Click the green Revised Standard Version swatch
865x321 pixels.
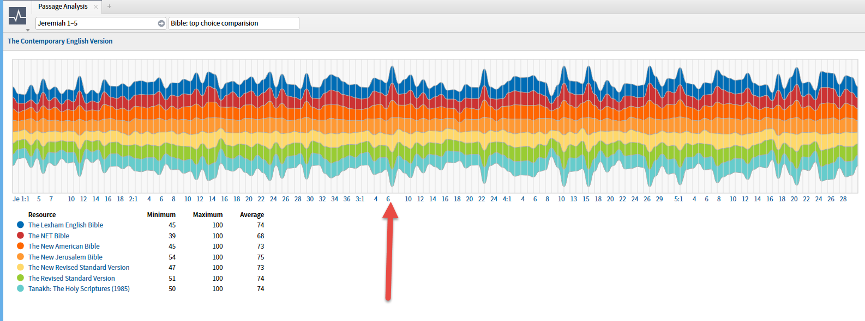point(20,278)
